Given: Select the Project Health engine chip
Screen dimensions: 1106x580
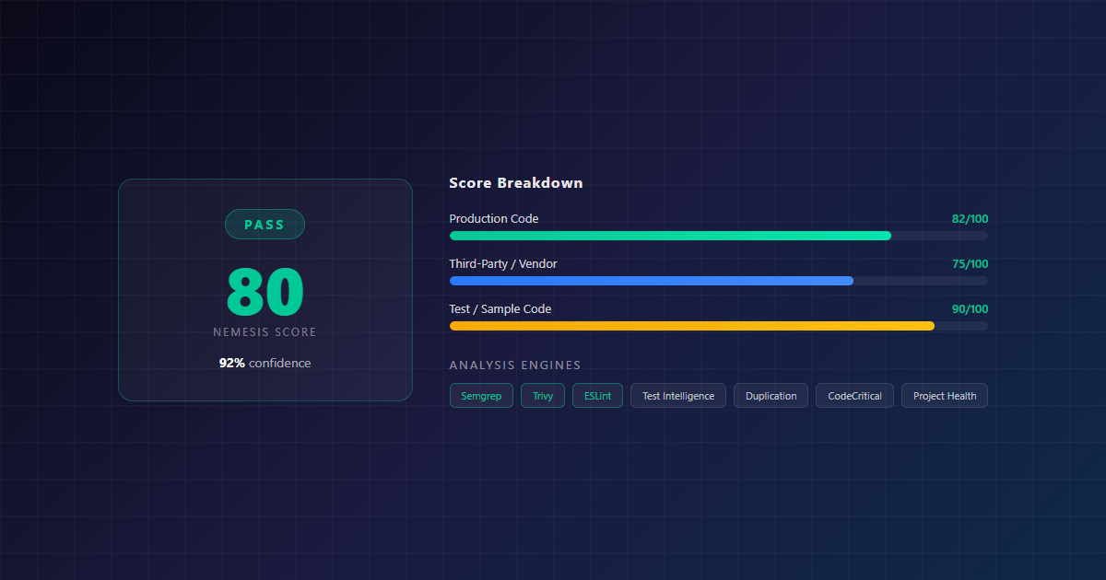Looking at the screenshot, I should (945, 396).
